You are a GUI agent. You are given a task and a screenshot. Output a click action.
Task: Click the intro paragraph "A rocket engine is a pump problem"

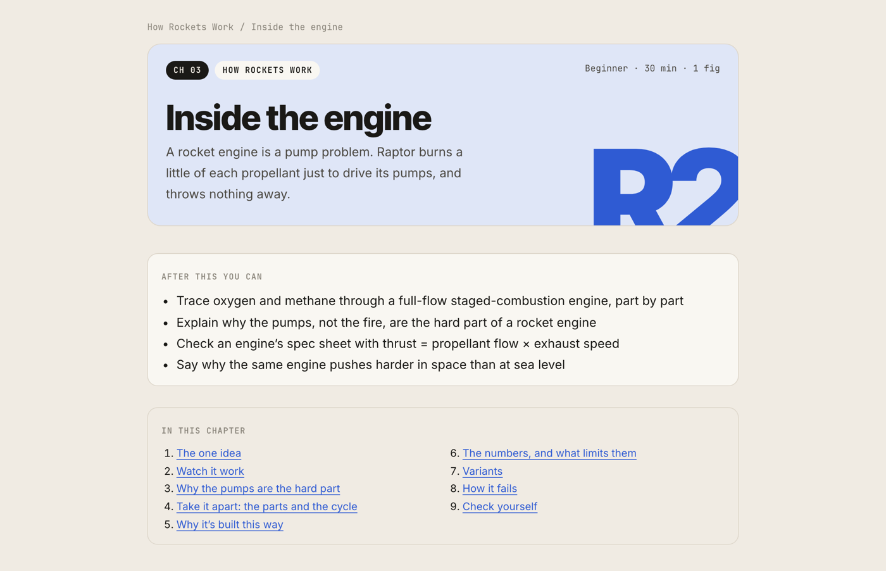pyautogui.click(x=315, y=173)
